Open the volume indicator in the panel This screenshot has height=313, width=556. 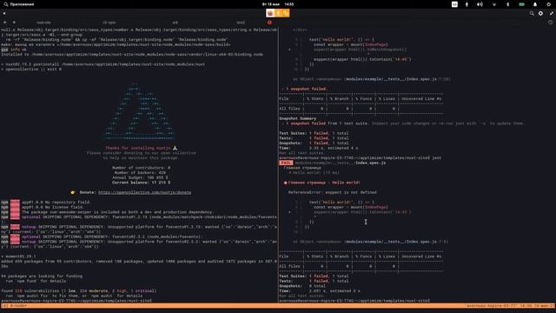pos(480,4)
